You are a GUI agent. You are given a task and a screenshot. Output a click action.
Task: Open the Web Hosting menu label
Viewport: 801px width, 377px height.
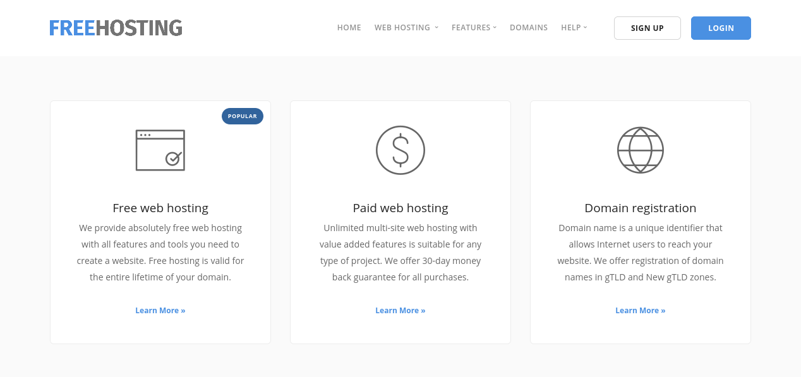[x=402, y=28]
